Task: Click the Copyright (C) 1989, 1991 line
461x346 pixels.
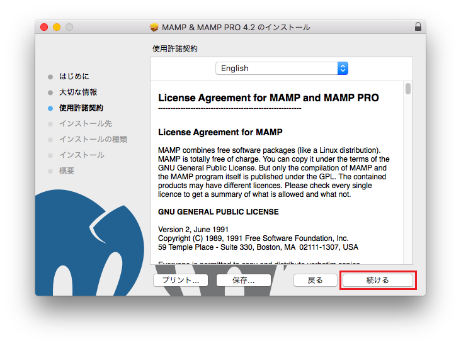Action: point(253,238)
